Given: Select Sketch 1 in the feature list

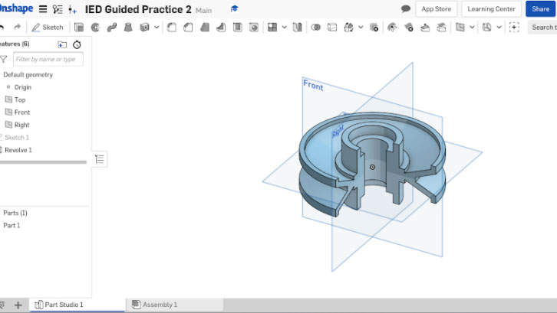Looking at the screenshot, I should click(x=17, y=138).
